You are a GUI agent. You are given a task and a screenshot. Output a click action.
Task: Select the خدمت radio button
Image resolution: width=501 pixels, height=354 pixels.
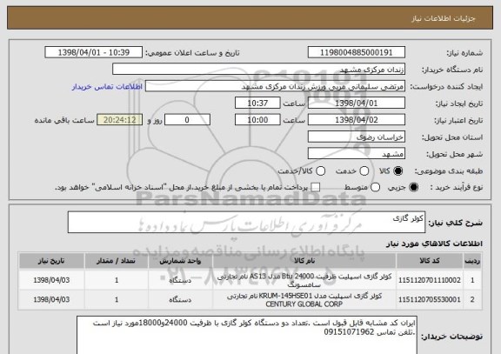click(x=364, y=171)
